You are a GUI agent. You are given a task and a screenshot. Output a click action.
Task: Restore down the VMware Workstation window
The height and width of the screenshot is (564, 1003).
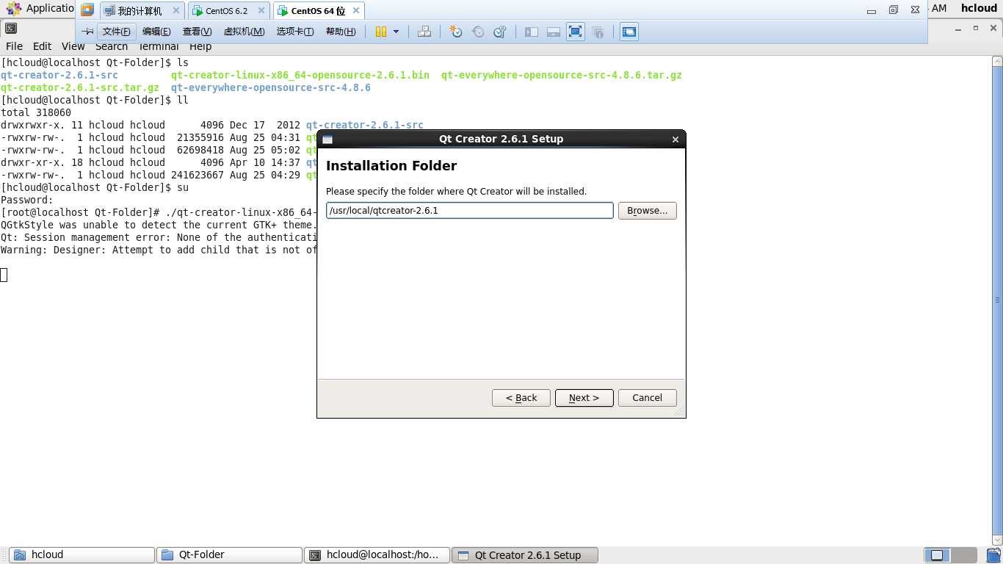pos(894,10)
